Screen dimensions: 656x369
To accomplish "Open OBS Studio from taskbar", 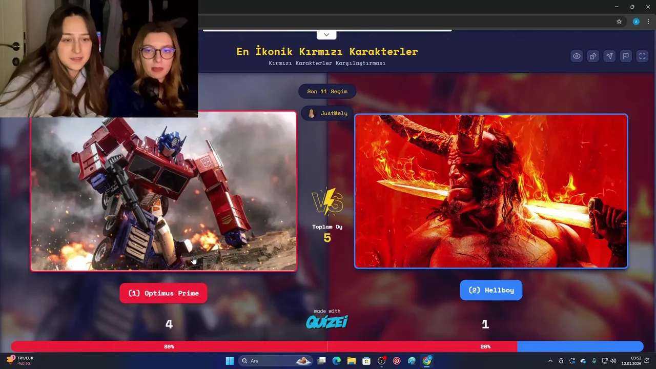I will [381, 361].
